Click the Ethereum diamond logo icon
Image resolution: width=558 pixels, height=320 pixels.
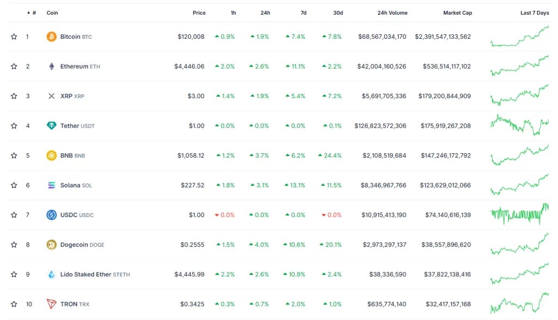click(x=51, y=67)
